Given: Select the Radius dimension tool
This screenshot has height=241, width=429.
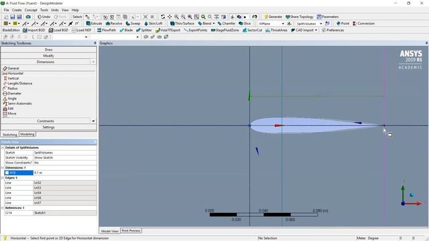Looking at the screenshot, I should click(x=11, y=88).
